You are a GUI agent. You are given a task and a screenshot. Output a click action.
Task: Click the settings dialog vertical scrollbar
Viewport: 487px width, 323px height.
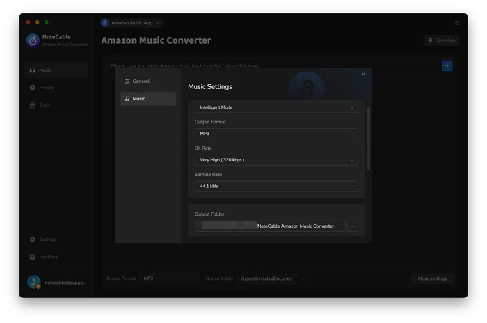tap(369, 139)
